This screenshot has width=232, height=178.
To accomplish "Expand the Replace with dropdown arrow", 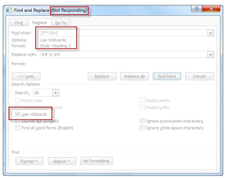I will (x=211, y=55).
